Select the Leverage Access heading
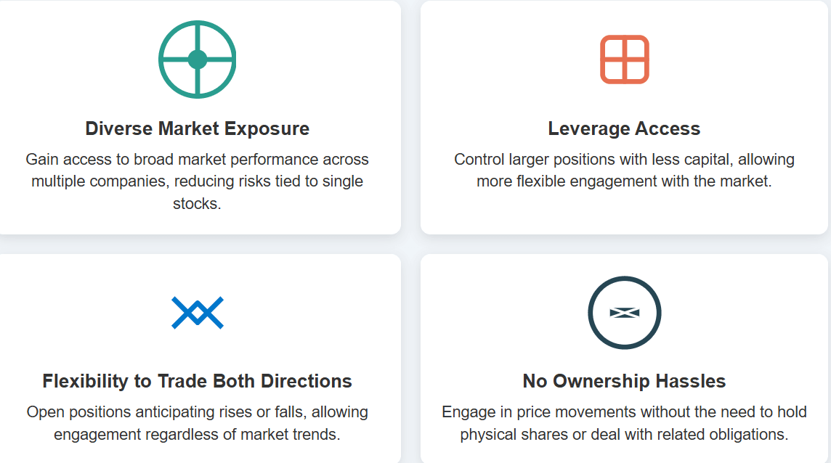This screenshot has width=831, height=463. tap(624, 128)
